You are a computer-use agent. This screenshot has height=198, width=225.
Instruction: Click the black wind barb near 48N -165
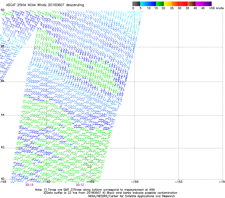[x=9, y=40]
